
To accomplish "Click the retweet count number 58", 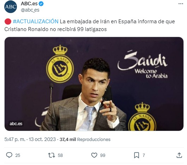I will tap(60, 155).
